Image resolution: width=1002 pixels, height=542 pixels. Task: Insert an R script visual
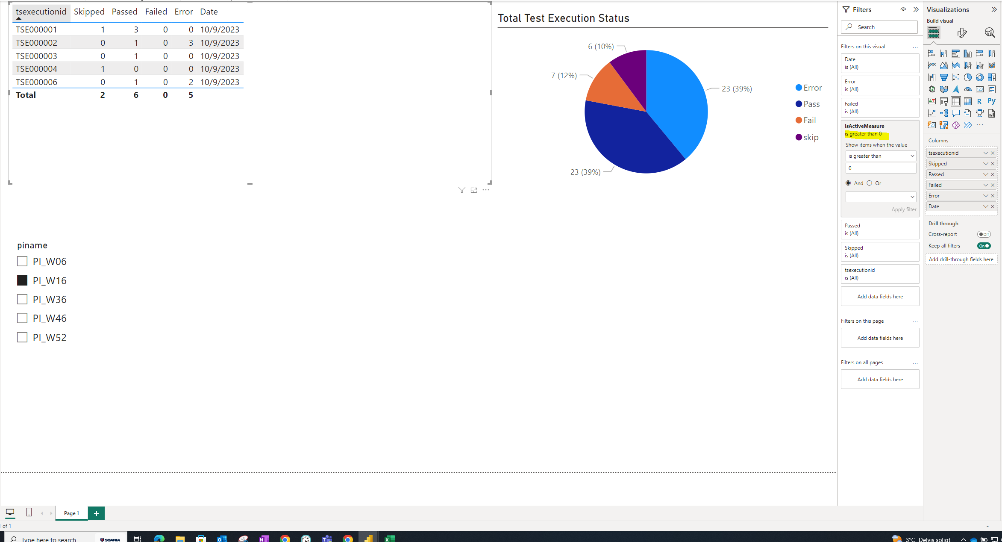979,101
